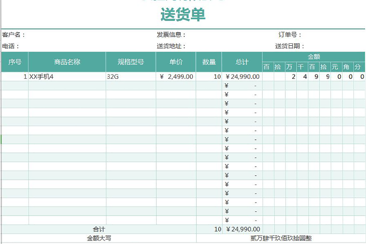Click the 贰万肆仟玖佰玖拾圆整 amount cell

(x=281, y=238)
